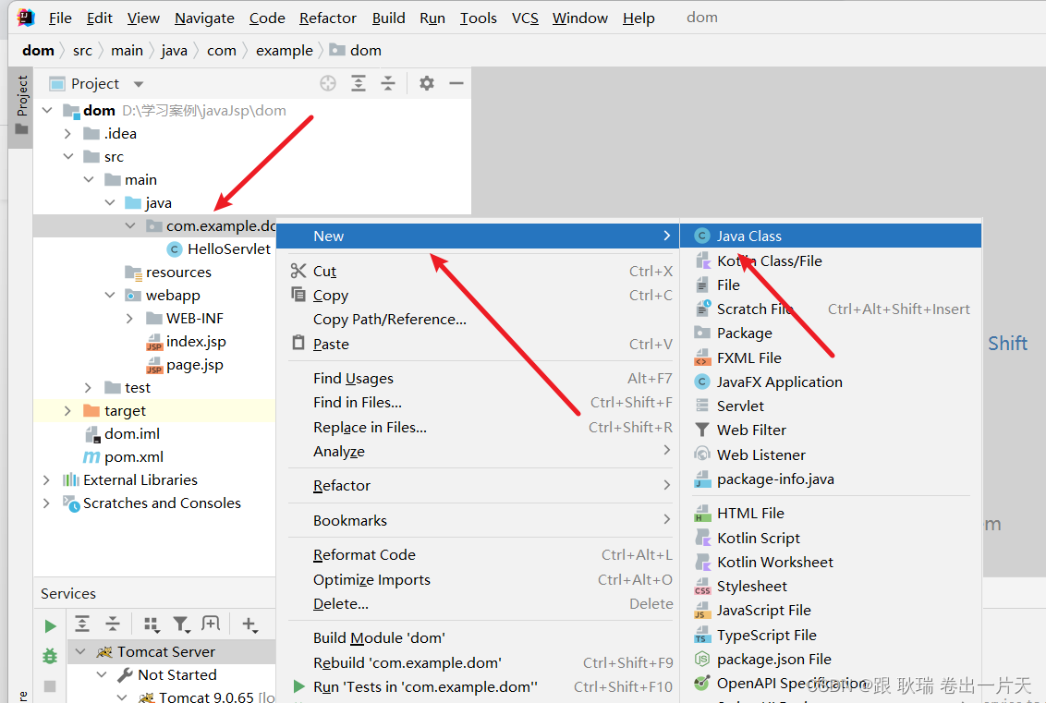Start the service with the green run icon
Image resolution: width=1046 pixels, height=703 pixels.
51,625
